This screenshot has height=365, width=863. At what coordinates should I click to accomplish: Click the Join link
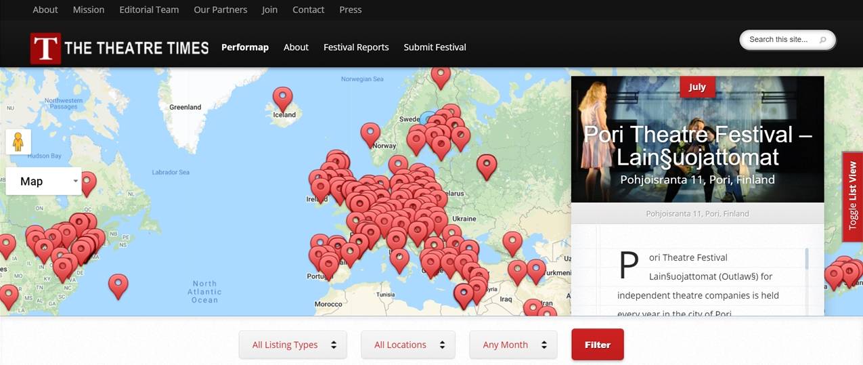pos(269,9)
